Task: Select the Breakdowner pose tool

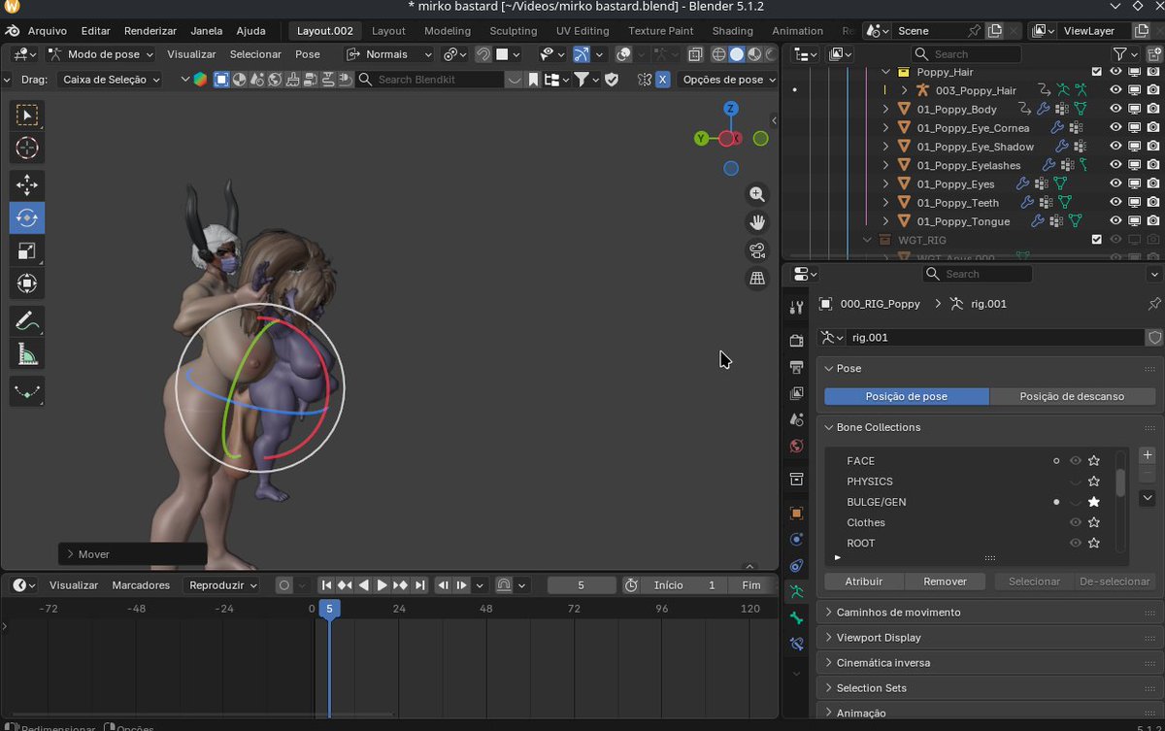Action: [27, 390]
